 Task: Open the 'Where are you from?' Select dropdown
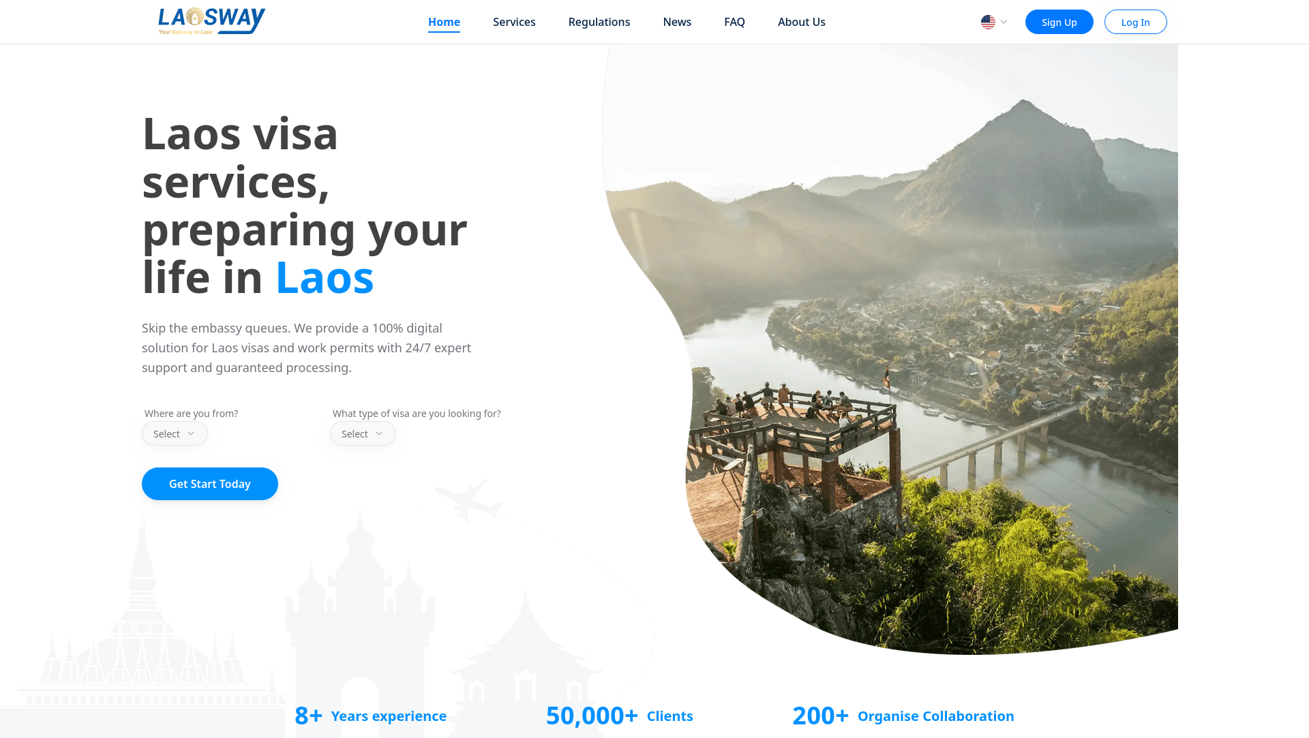(175, 433)
